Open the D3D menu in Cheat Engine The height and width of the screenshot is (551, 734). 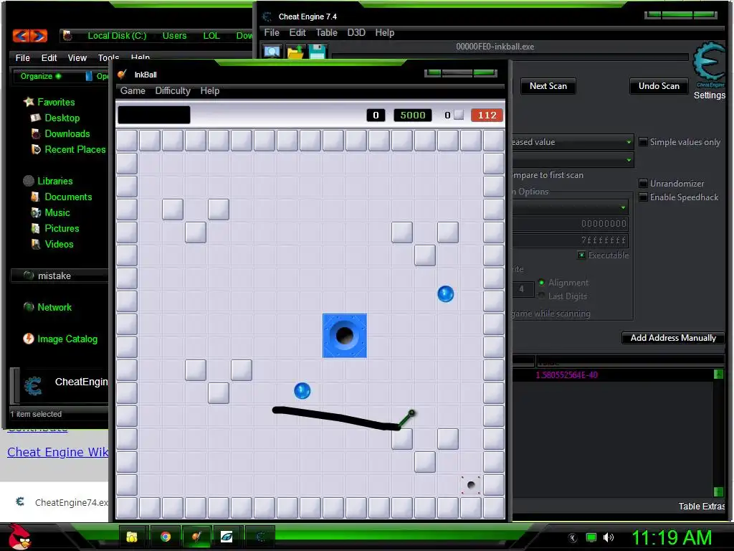[356, 32]
